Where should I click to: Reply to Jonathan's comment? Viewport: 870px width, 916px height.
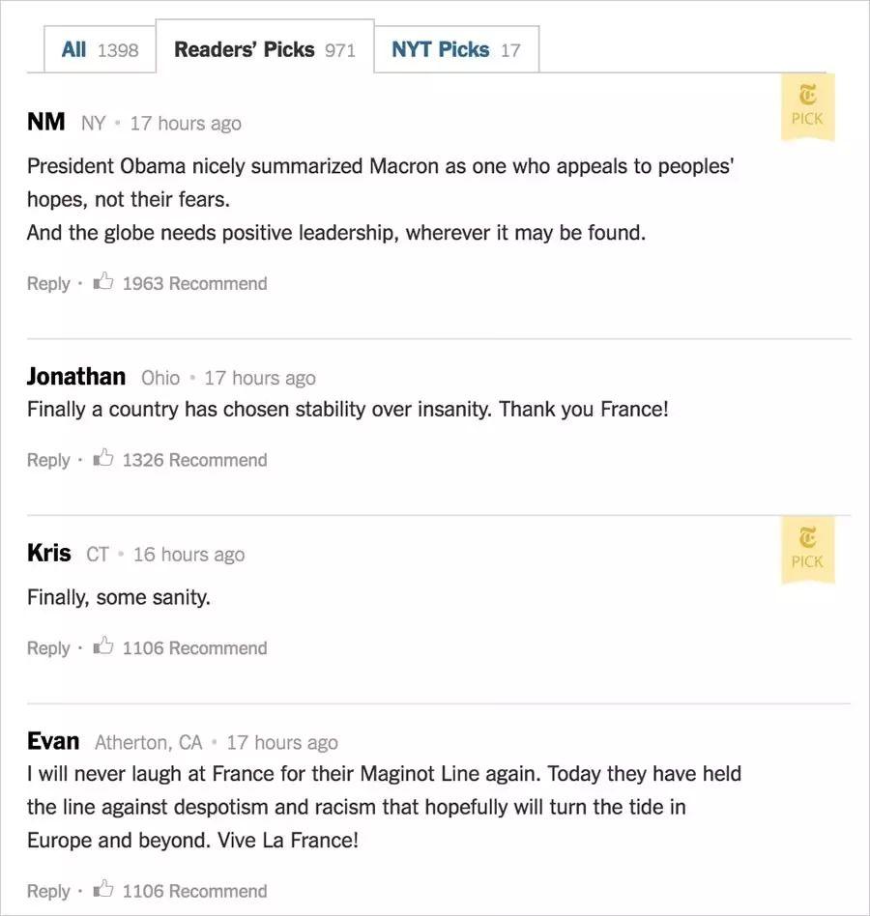(48, 460)
